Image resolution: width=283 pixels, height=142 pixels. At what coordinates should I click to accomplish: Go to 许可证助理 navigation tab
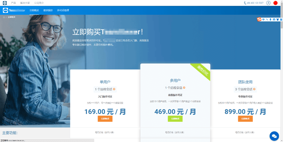point(63,10)
